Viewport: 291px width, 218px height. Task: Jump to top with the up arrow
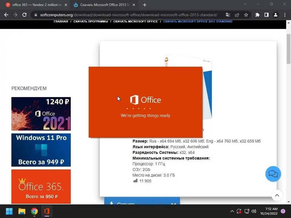click(277, 195)
